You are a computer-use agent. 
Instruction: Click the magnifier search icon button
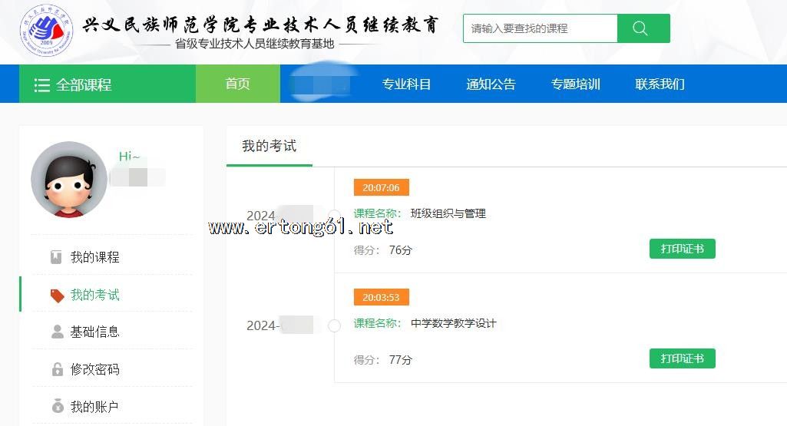643,28
